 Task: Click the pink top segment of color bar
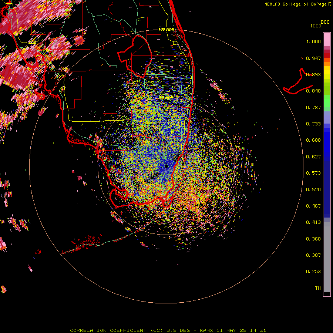point(327,39)
